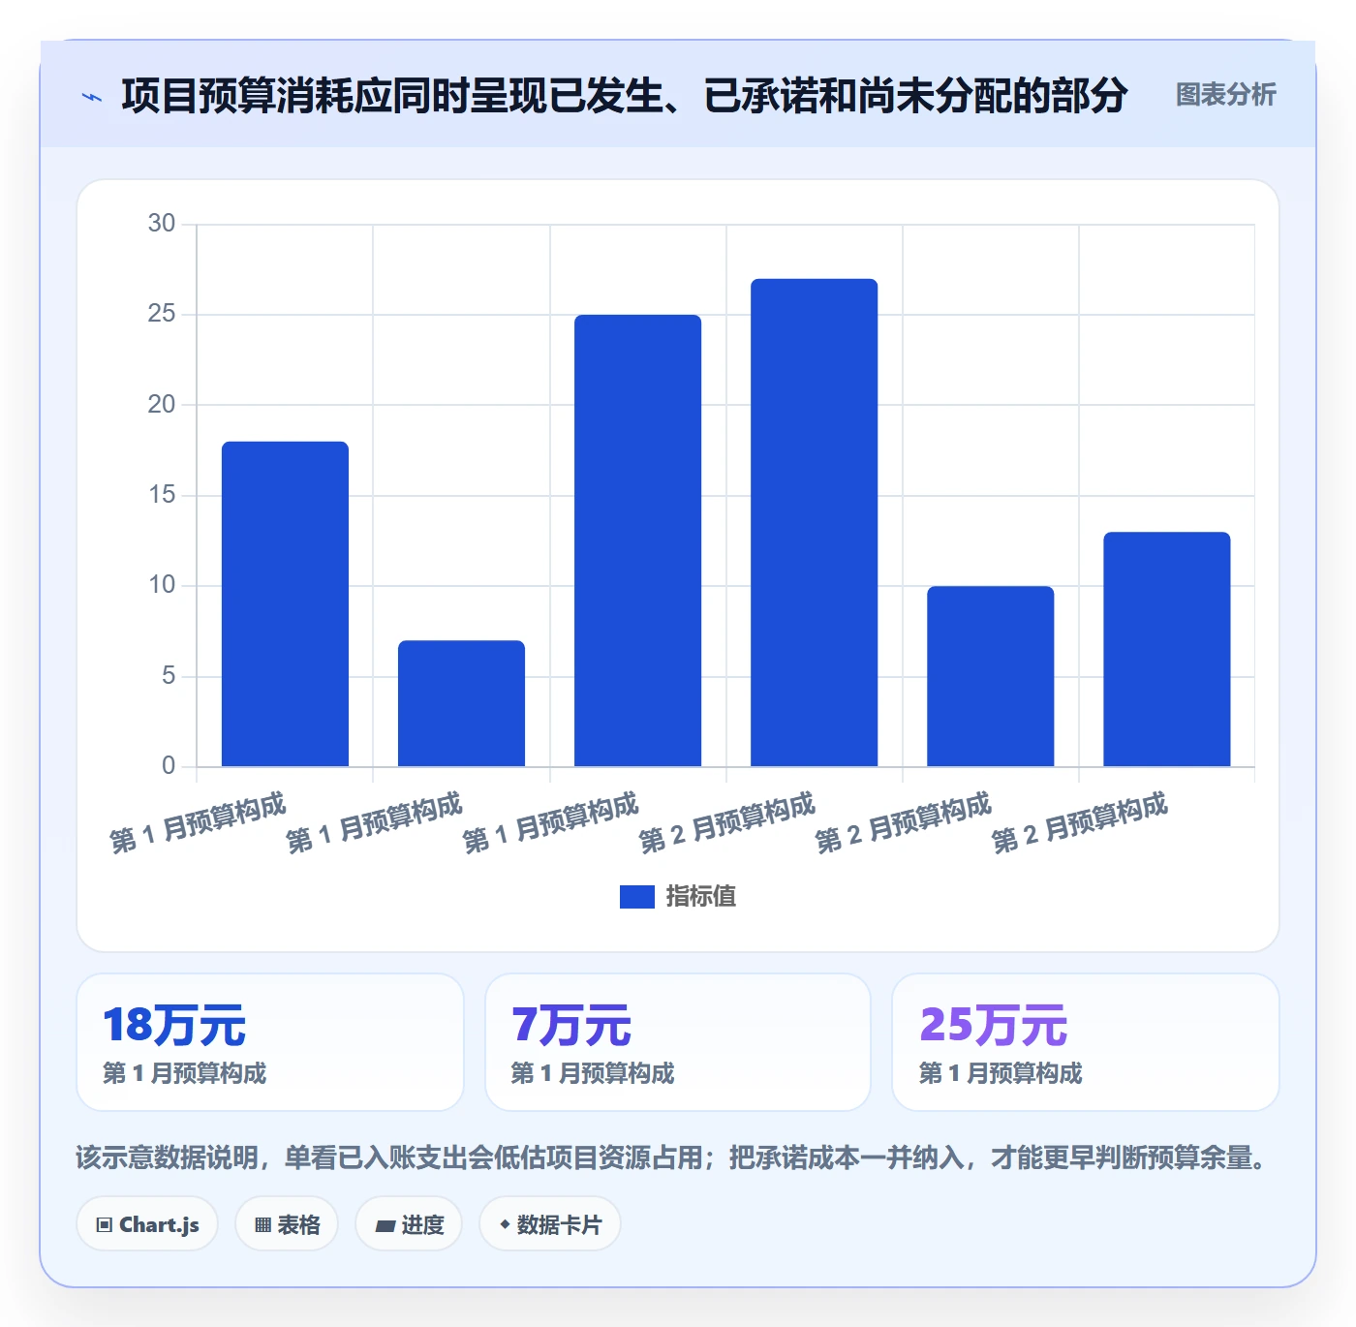Click the 进度 tag chip
Viewport: 1356px width, 1327px height.
point(409,1224)
